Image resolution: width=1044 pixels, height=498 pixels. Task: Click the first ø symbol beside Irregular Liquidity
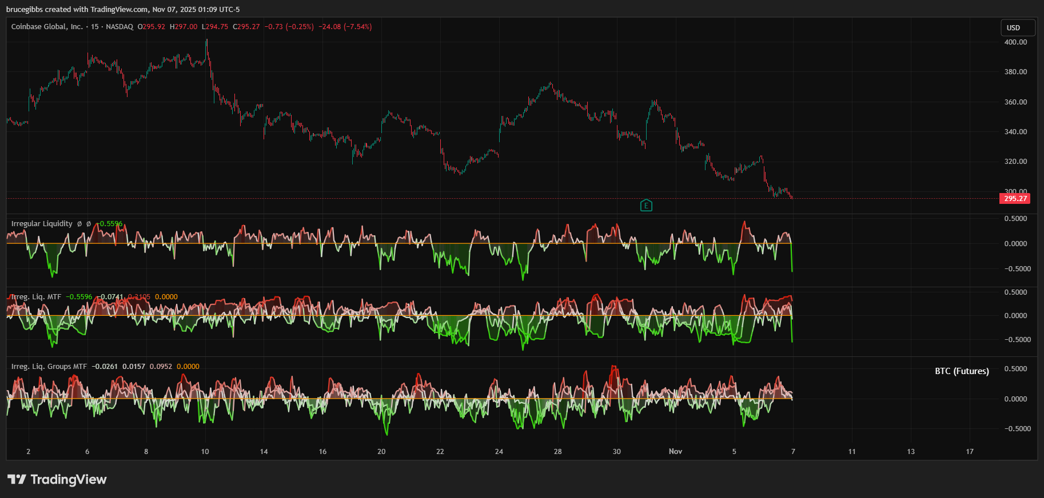(79, 224)
